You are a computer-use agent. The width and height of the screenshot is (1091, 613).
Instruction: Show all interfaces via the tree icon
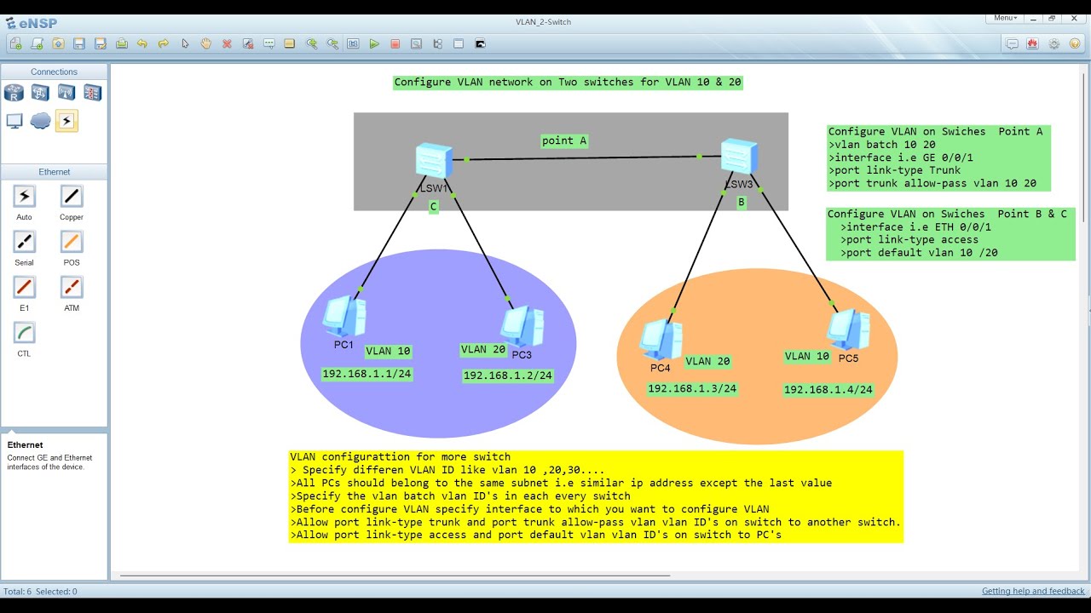click(x=437, y=43)
